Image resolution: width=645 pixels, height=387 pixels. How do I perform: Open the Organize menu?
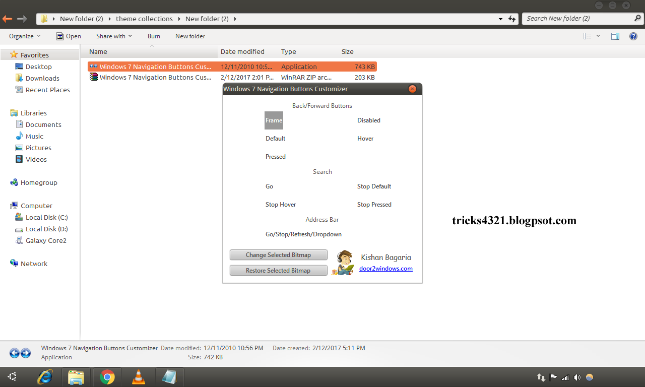(25, 36)
